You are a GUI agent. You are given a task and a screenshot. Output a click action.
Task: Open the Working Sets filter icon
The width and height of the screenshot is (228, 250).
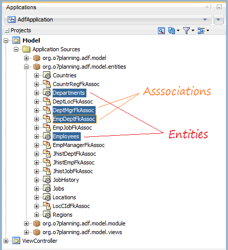[186, 31]
